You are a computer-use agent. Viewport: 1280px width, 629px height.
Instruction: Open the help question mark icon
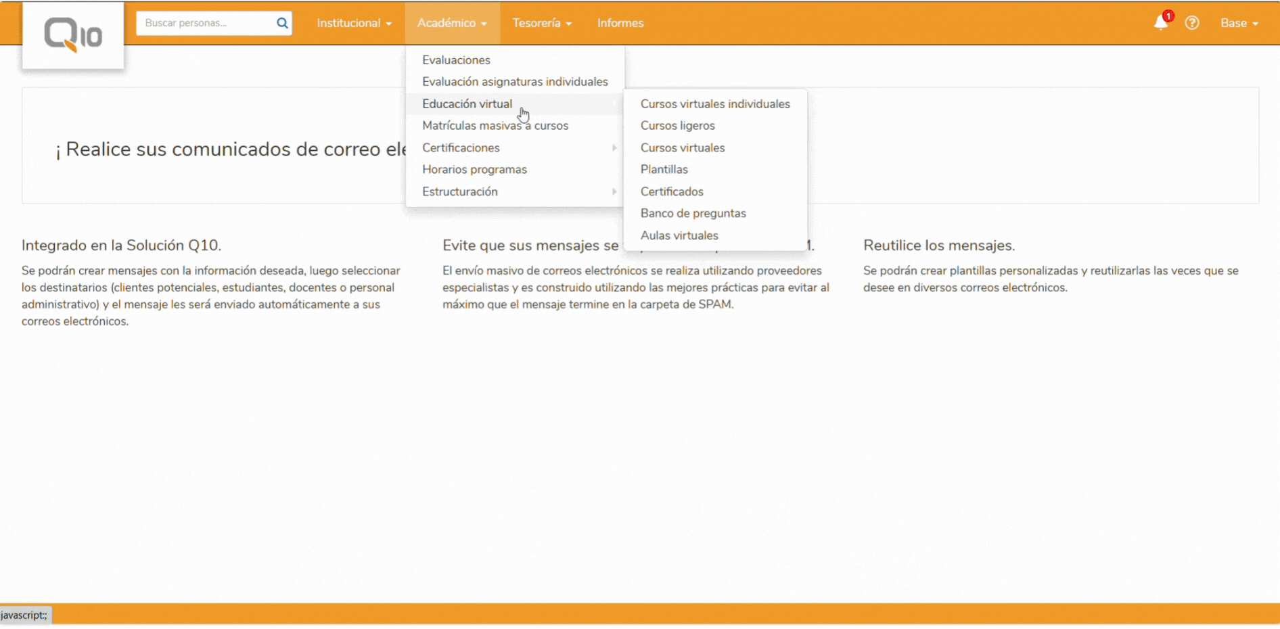coord(1192,23)
